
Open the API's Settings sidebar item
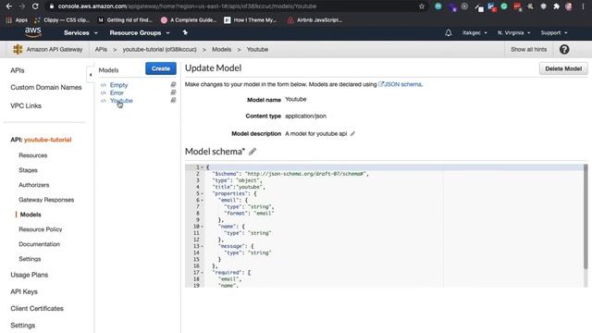pyautogui.click(x=30, y=259)
